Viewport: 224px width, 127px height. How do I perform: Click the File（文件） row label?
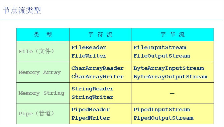point(36,51)
